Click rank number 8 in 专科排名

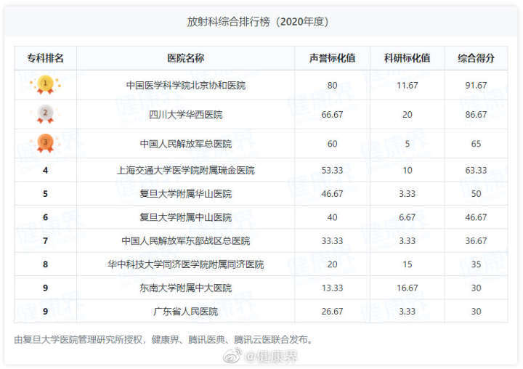(45, 264)
